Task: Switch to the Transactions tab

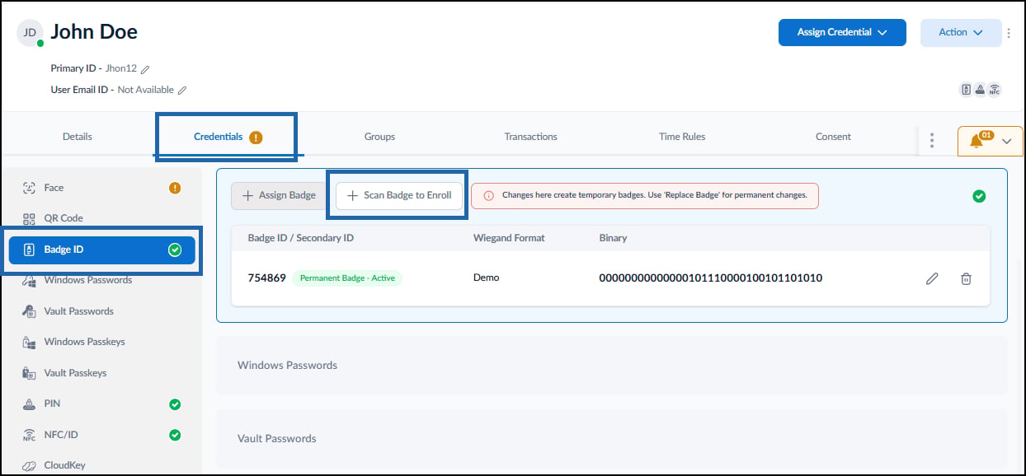Action: (x=531, y=137)
